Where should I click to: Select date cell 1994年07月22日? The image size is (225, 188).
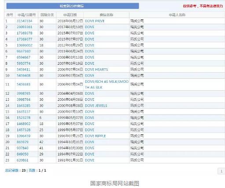tap(70, 154)
